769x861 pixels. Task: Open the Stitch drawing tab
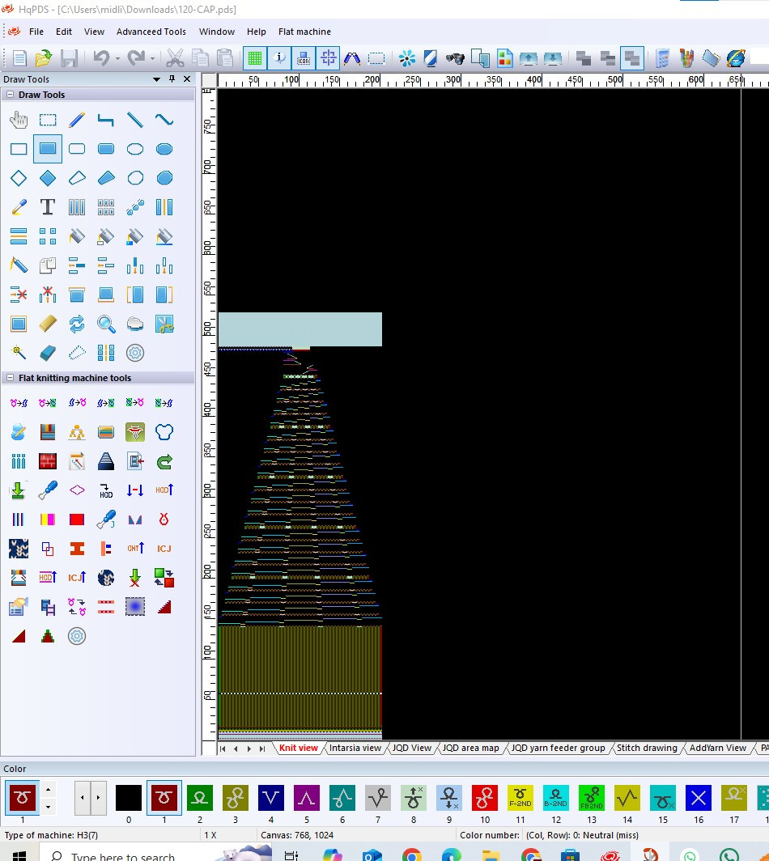pos(647,748)
